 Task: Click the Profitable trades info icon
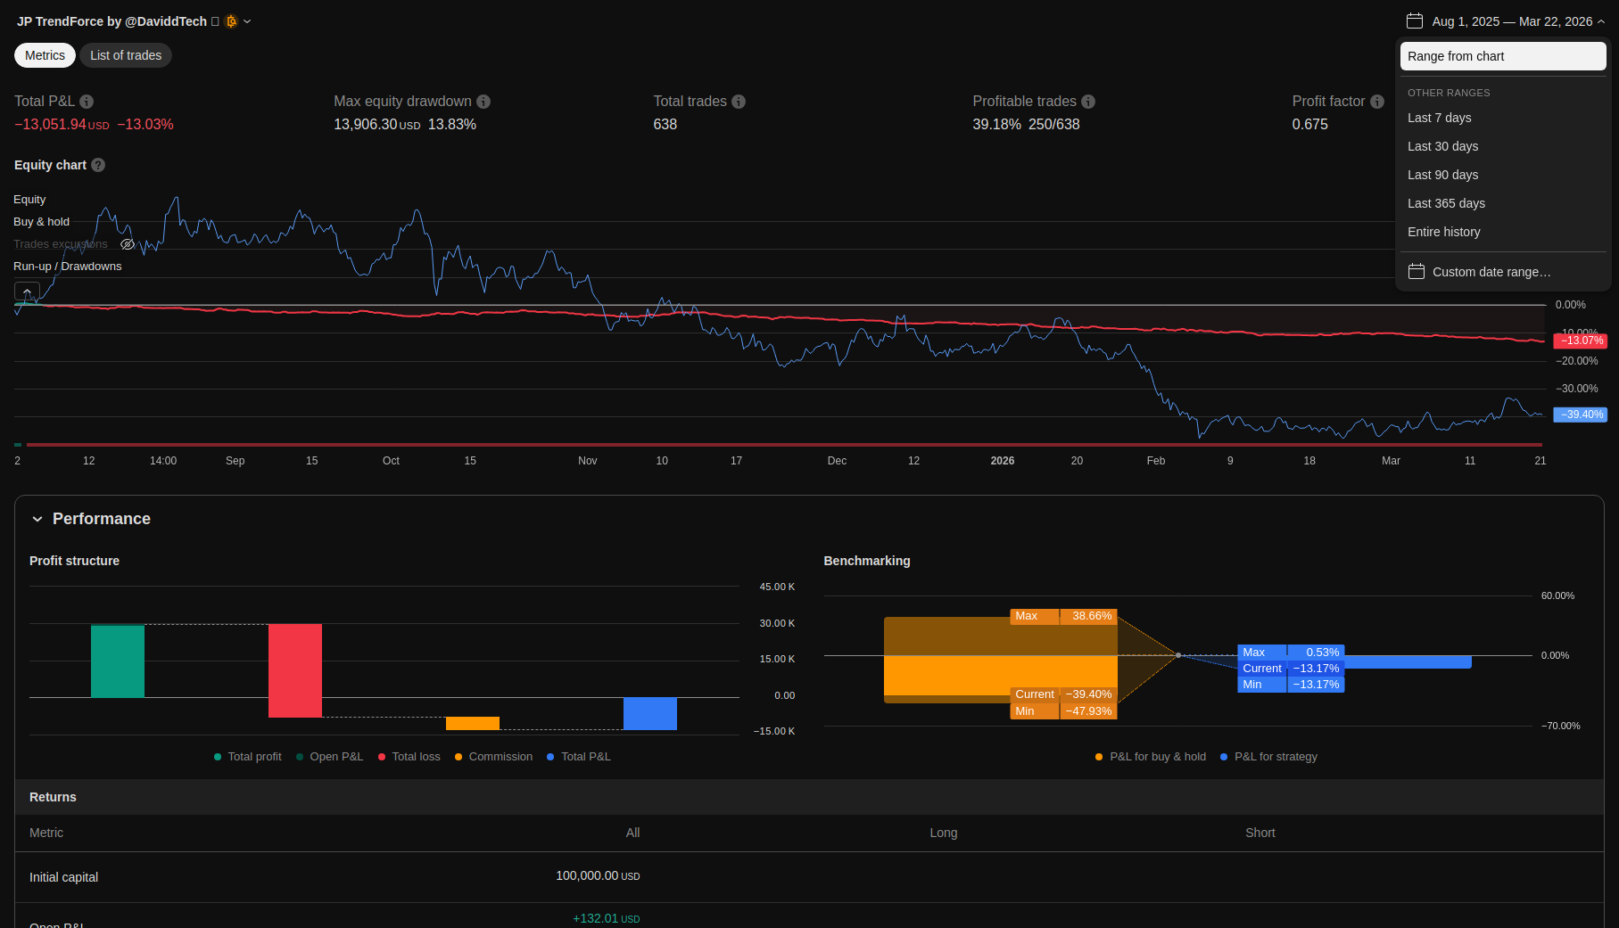tap(1088, 102)
